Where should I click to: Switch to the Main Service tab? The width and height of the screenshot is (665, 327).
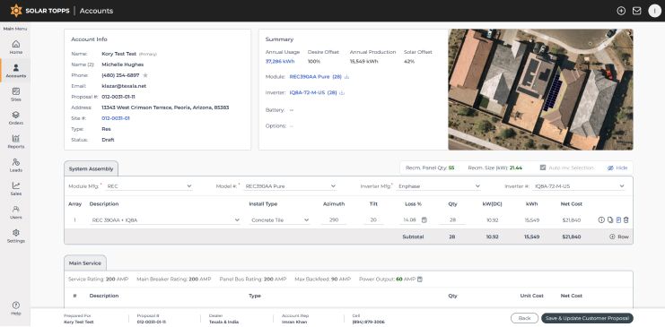click(85, 263)
